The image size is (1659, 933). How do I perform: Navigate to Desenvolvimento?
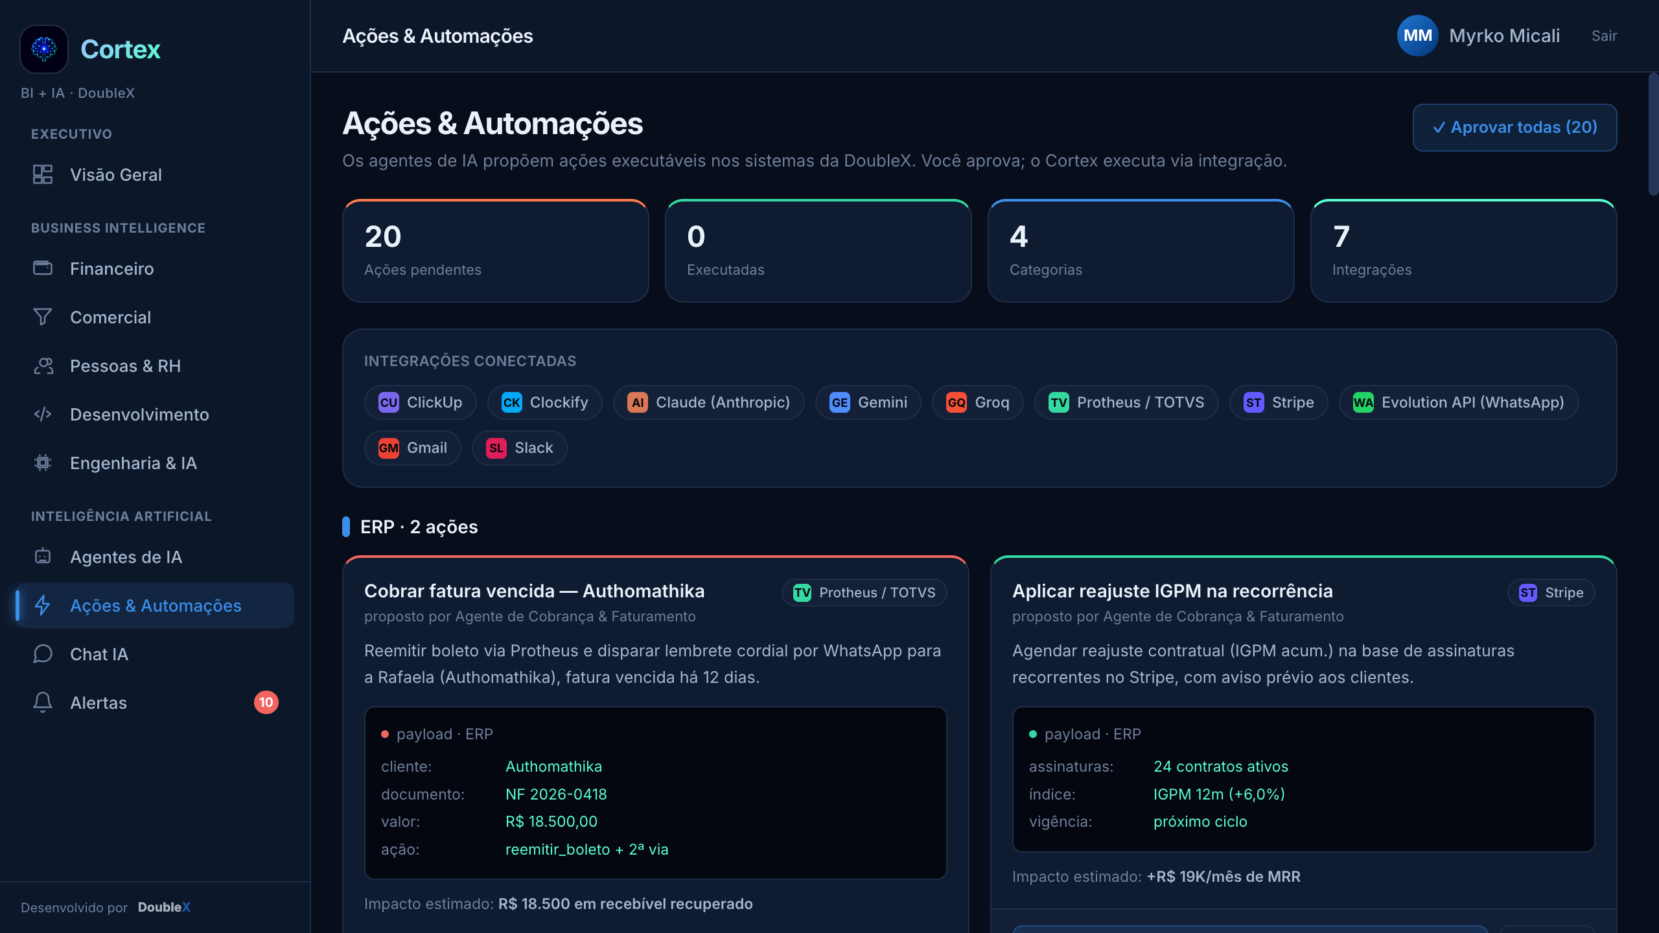tap(154, 414)
